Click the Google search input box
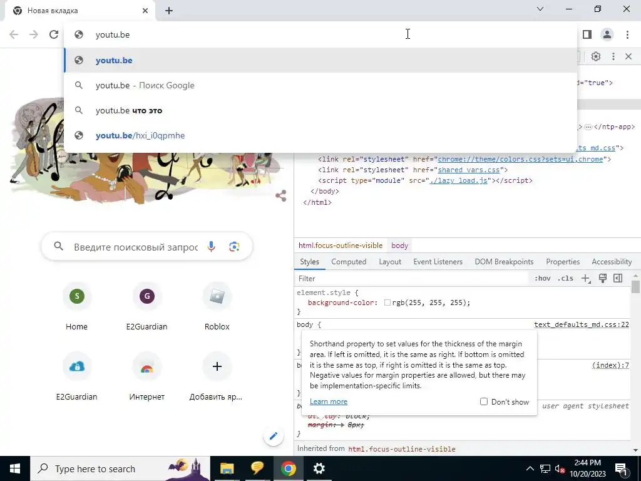Image resolution: width=641 pixels, height=481 pixels. (136, 247)
